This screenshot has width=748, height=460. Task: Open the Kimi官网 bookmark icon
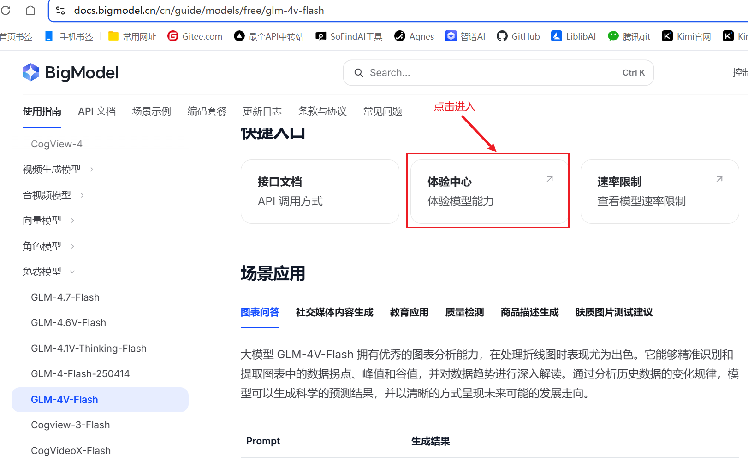pyautogui.click(x=667, y=36)
